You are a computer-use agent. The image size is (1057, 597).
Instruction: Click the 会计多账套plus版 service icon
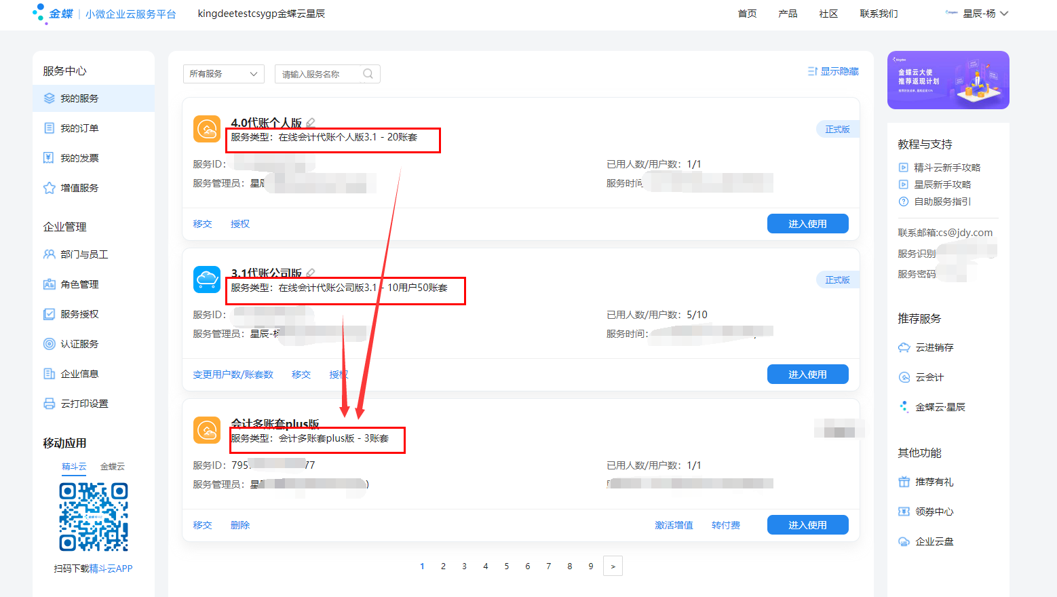207,430
